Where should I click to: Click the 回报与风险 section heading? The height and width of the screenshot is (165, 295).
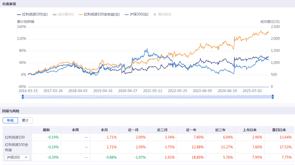pos(11,111)
